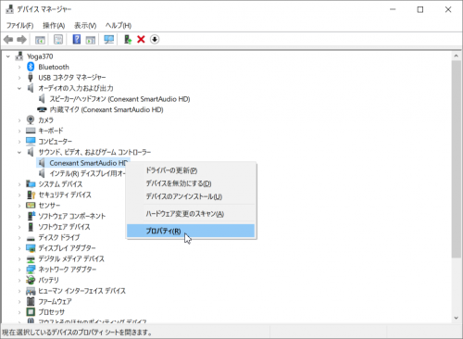Click the カメラ webcam icon
The image size is (463, 339).
(x=31, y=119)
